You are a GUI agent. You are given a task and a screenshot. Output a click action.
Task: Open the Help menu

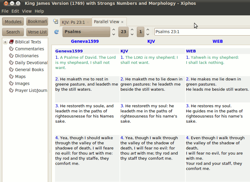coord(39,11)
